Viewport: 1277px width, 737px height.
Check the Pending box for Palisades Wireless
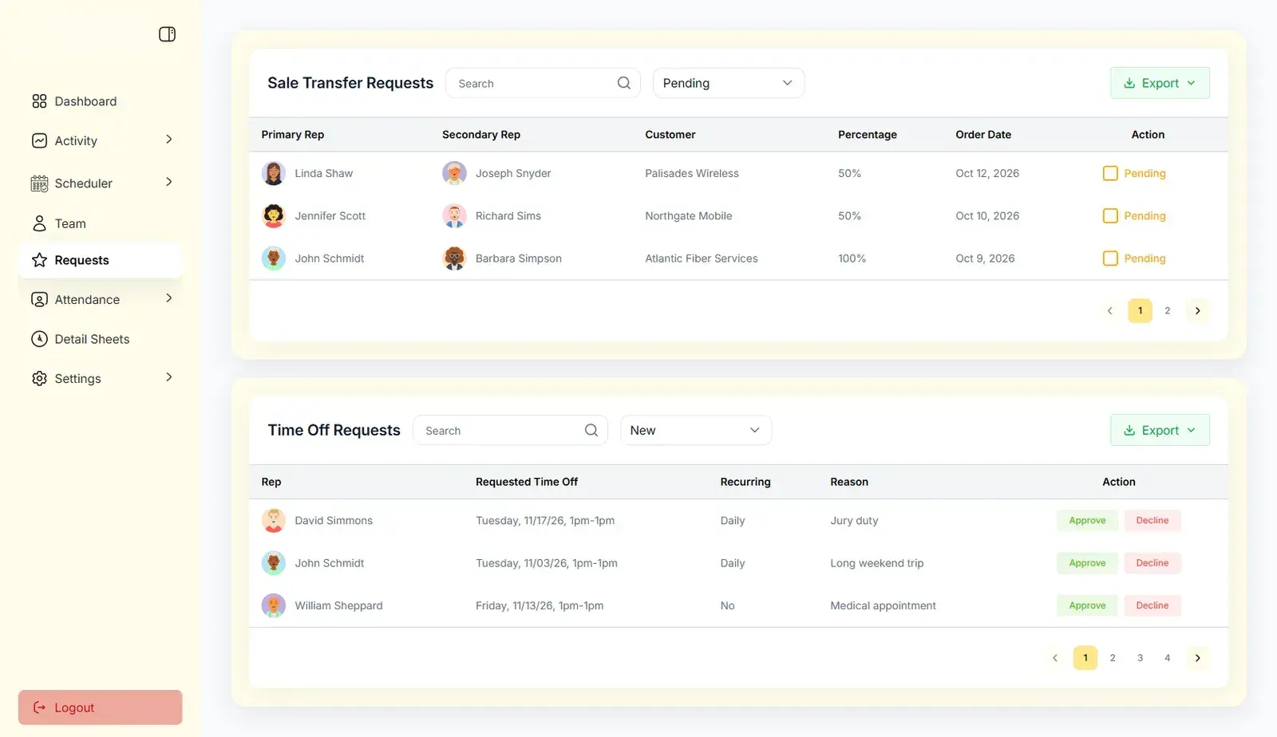click(1110, 173)
